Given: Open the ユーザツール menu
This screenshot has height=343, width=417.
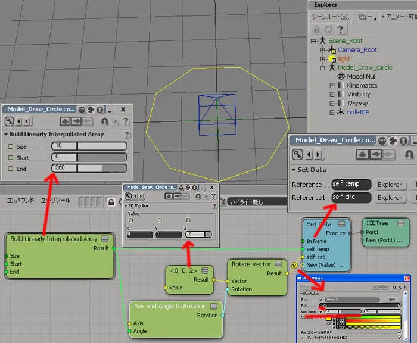Looking at the screenshot, I should point(55,201).
